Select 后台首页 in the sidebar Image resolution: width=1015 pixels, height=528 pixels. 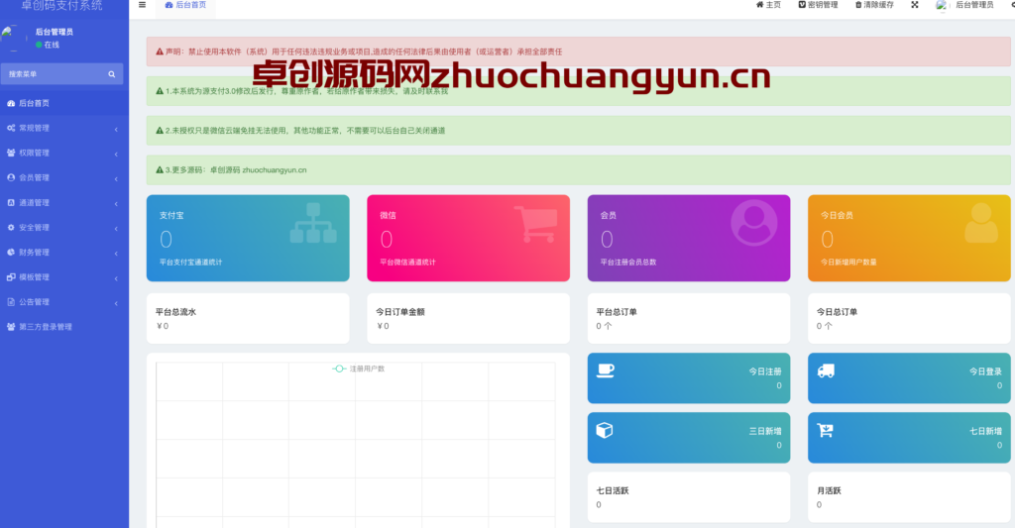tap(64, 103)
